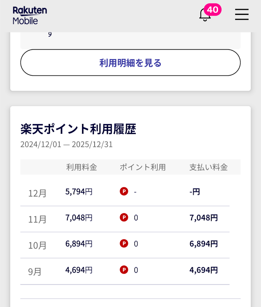Viewport: 261px width, 307px height.
Task: Click the 楽天ポイント利用履歴 heading
Action: pyautogui.click(x=78, y=129)
